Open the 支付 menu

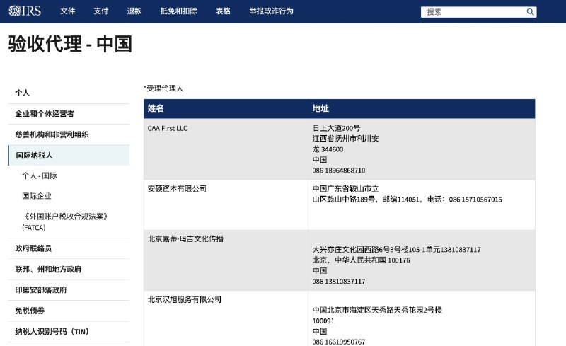pyautogui.click(x=101, y=11)
